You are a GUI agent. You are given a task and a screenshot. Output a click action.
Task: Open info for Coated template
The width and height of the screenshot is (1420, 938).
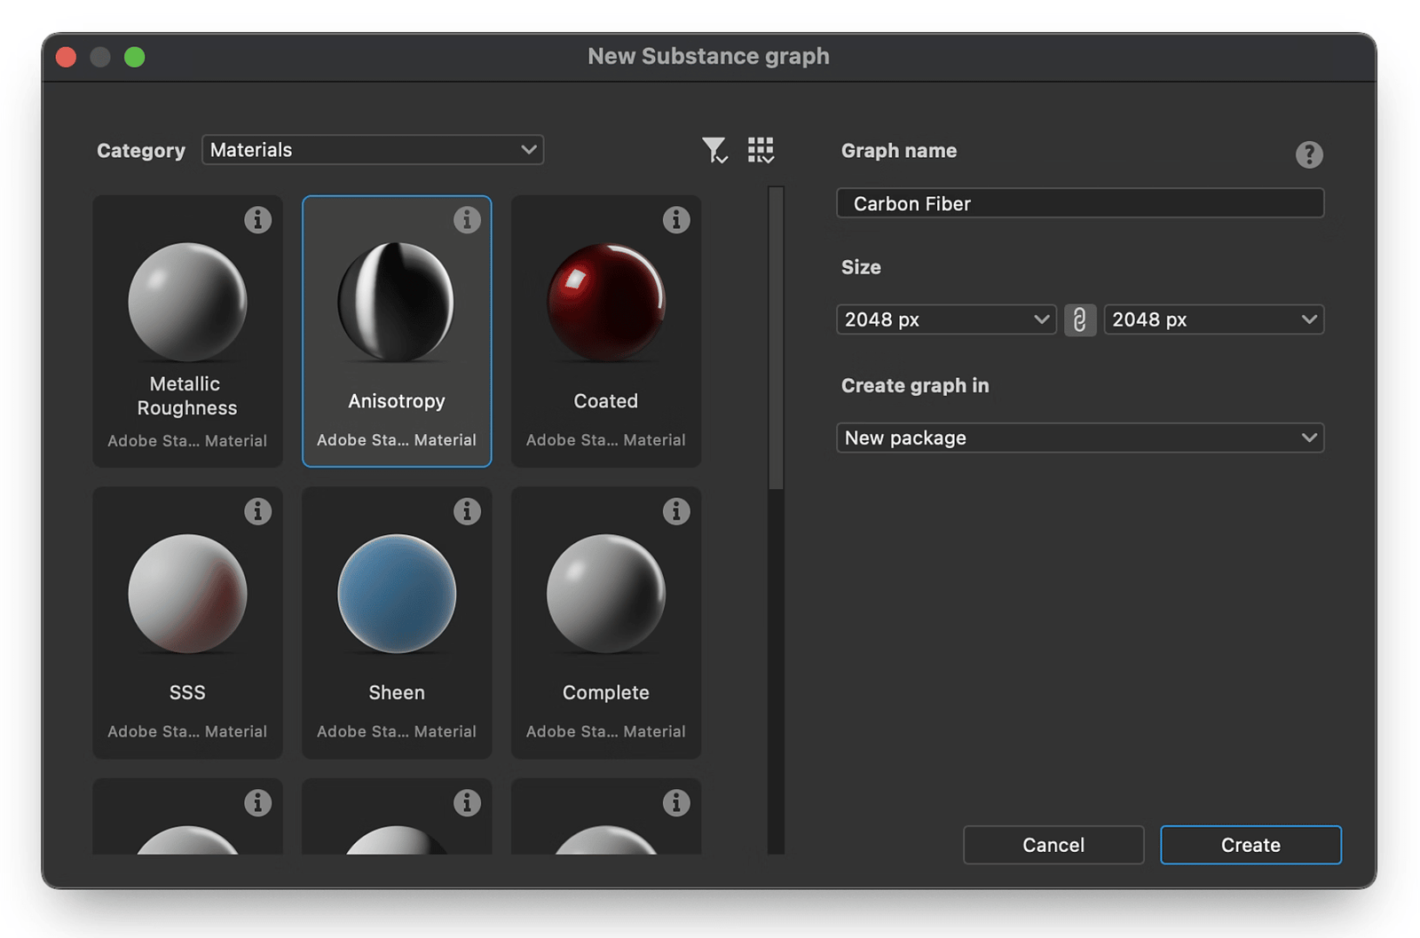(x=676, y=219)
